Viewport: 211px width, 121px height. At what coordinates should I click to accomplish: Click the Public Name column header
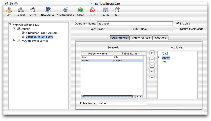[130, 54]
